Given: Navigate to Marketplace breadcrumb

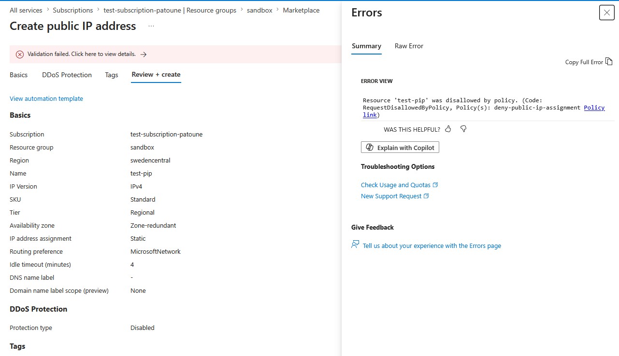Looking at the screenshot, I should click(x=301, y=10).
